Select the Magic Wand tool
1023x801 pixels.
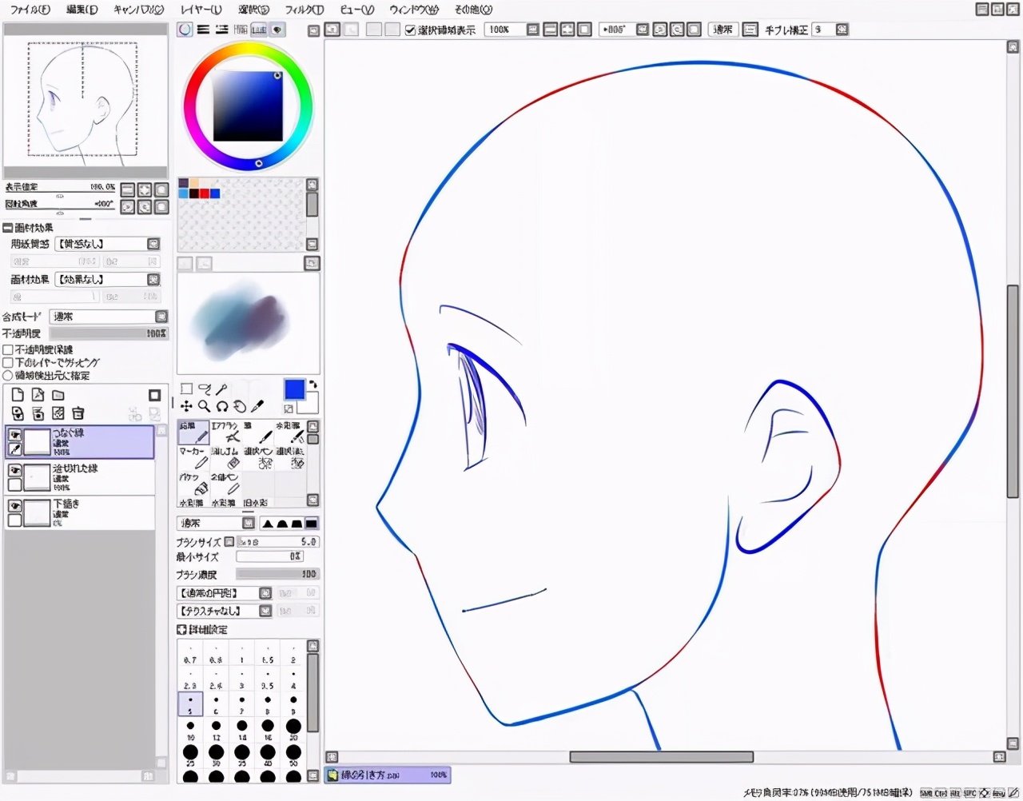(221, 389)
